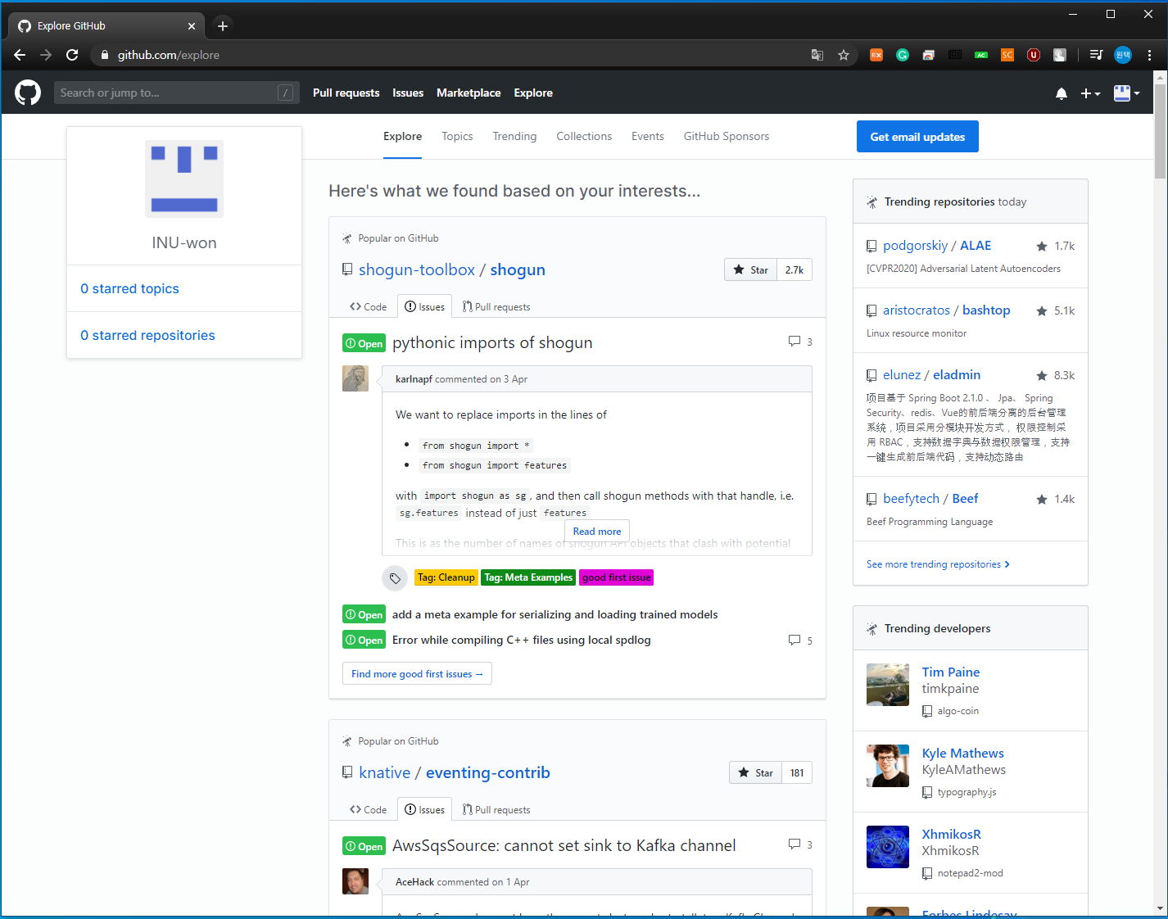
Task: Open the Chrome profile avatar icon
Action: (x=1123, y=55)
